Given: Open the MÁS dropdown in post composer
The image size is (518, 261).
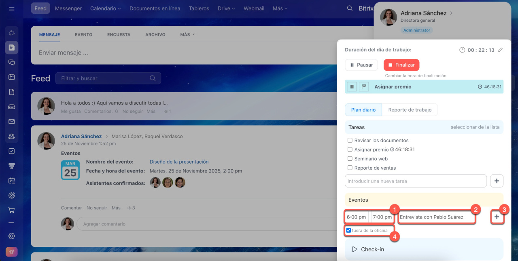Looking at the screenshot, I should [x=187, y=35].
